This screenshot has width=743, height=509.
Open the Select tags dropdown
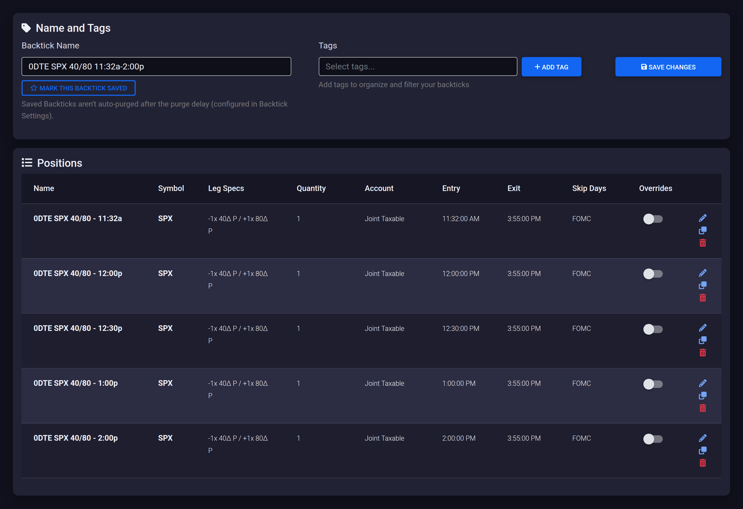(x=418, y=66)
